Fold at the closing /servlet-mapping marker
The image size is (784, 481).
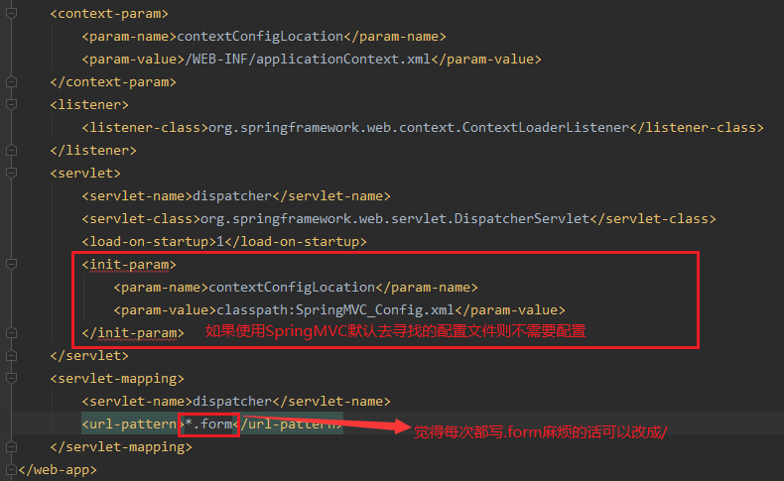11,447
